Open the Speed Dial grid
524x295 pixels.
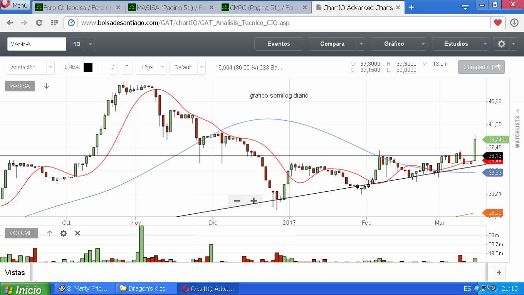click(x=54, y=23)
